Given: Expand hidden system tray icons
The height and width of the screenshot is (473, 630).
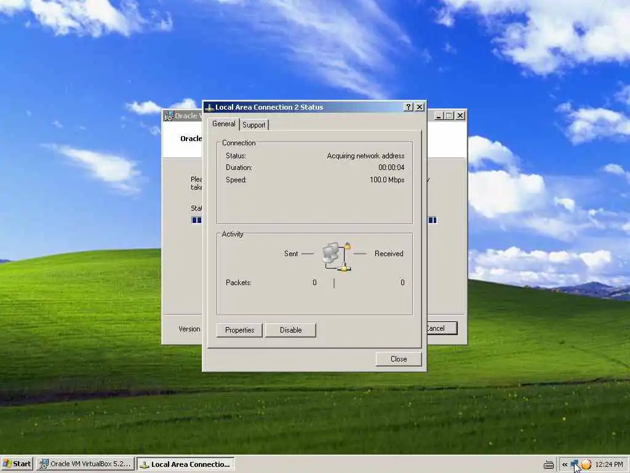Looking at the screenshot, I should pyautogui.click(x=565, y=464).
